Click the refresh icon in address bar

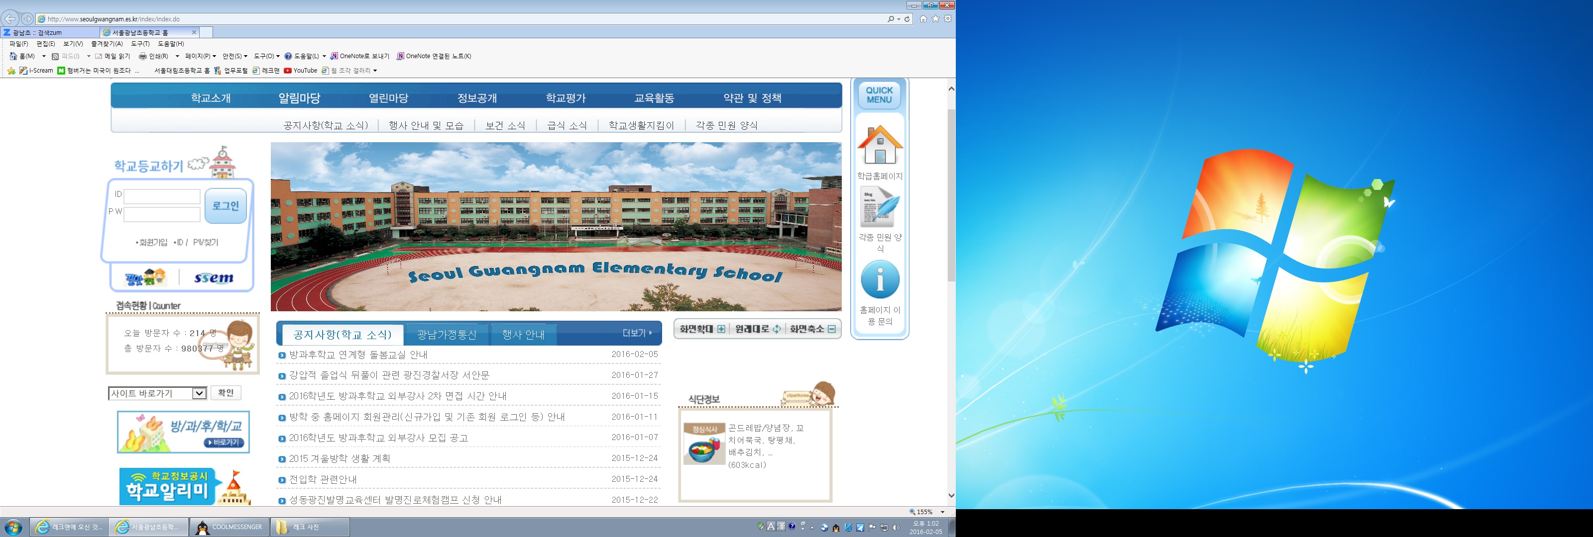907,19
